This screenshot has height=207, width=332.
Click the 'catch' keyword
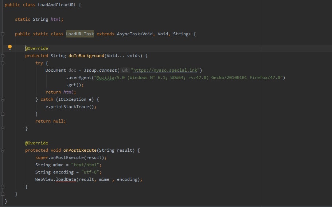click(x=47, y=99)
